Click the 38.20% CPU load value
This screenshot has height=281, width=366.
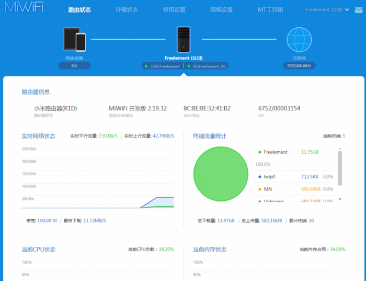(x=166, y=250)
